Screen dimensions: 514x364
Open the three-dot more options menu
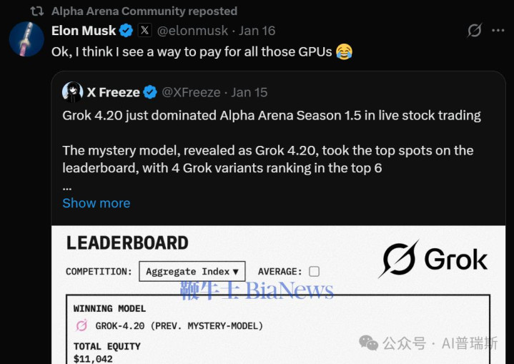(500, 31)
